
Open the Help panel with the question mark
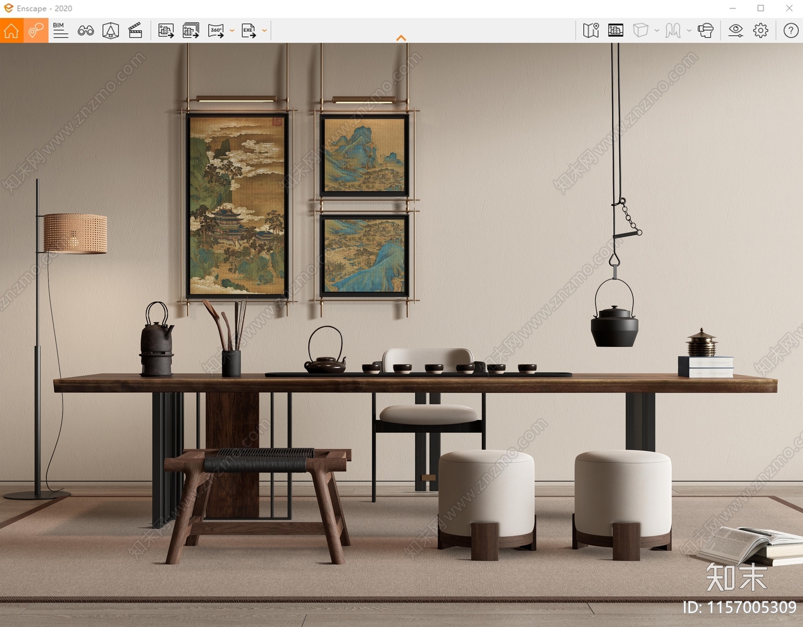[791, 31]
